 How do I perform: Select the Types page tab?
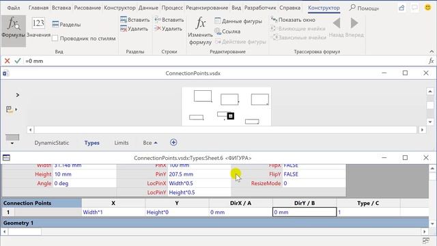(x=92, y=143)
